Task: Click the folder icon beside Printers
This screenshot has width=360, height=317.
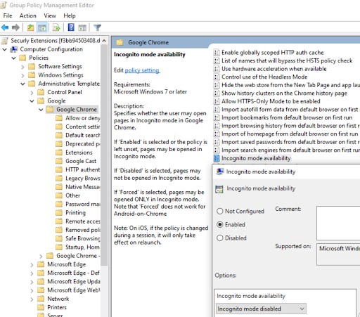Action: coord(41,307)
